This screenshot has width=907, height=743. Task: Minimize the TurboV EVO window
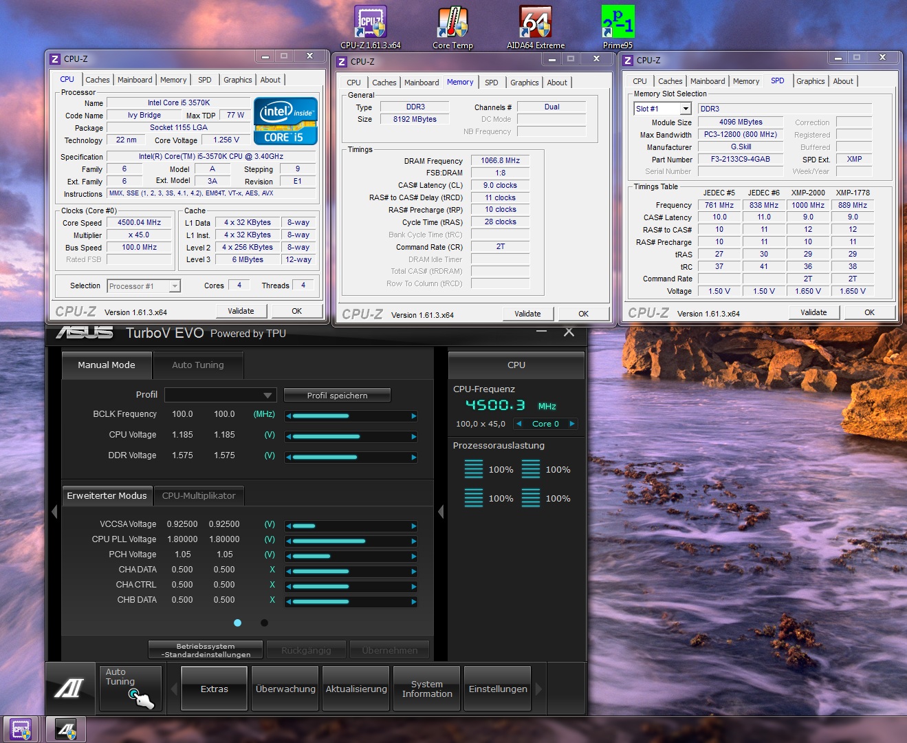[x=542, y=332]
